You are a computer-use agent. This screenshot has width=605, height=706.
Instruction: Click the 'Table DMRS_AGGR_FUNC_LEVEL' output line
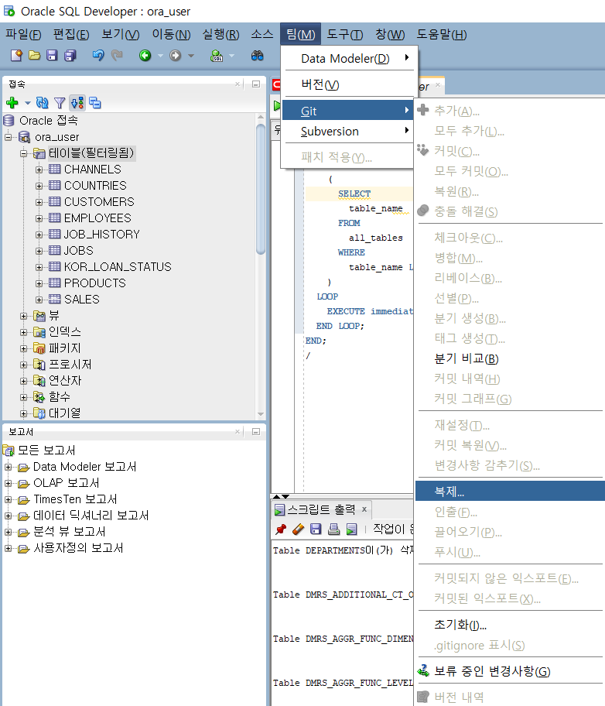tap(343, 683)
